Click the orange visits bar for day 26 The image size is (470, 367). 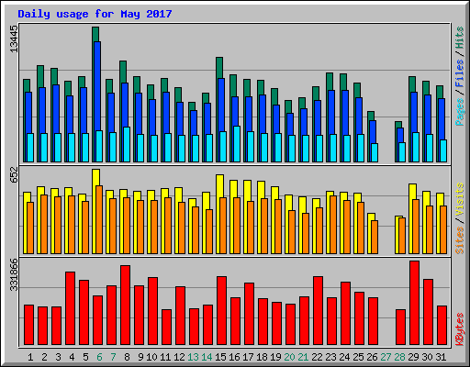click(375, 237)
